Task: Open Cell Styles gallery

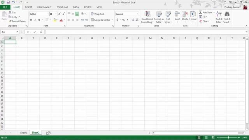Action: click(168, 17)
